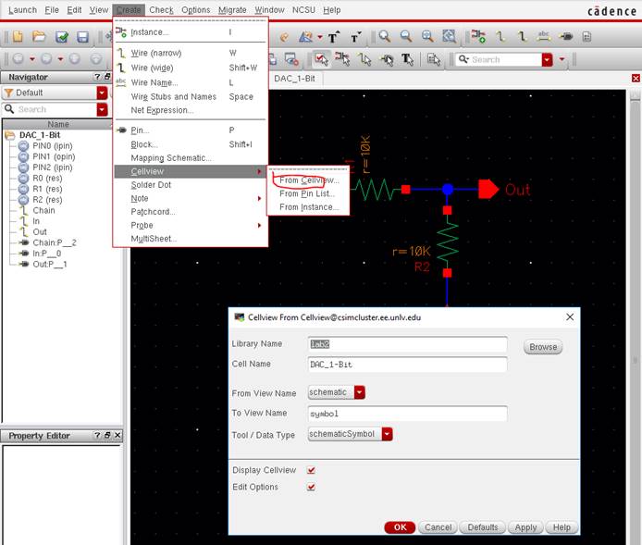
Task: Open the From View Name dropdown
Action: point(359,392)
